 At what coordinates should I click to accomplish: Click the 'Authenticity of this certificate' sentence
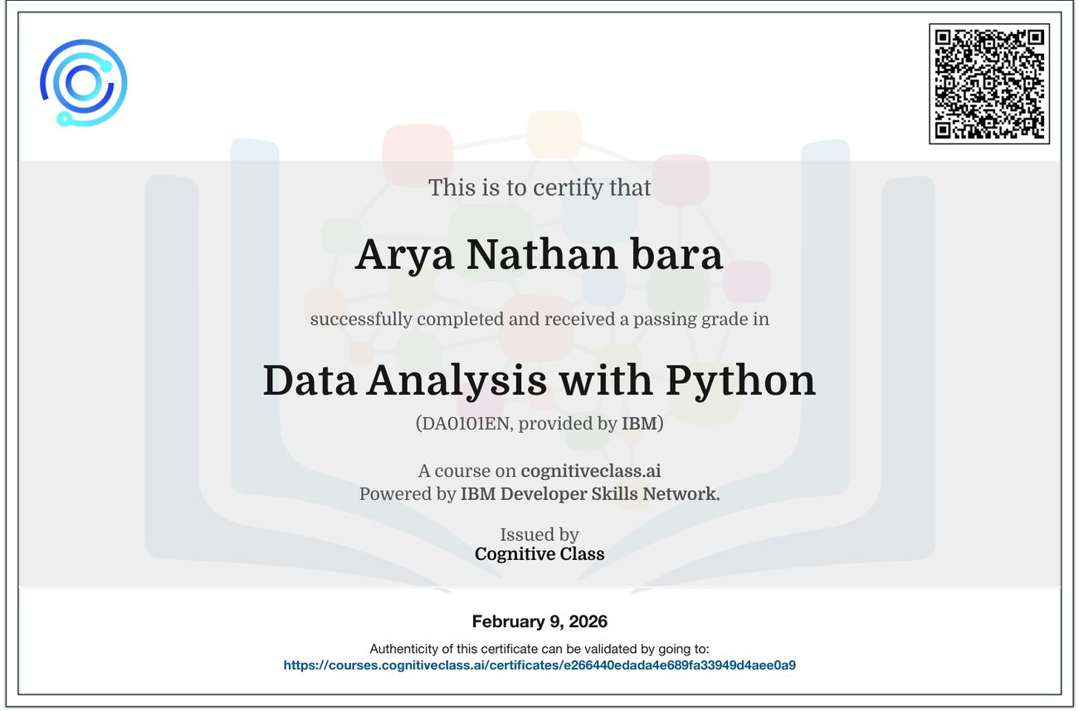(x=539, y=649)
